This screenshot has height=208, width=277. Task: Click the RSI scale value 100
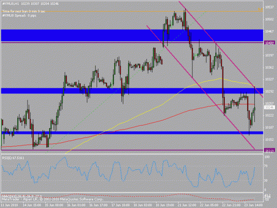pyautogui.click(x=267, y=157)
